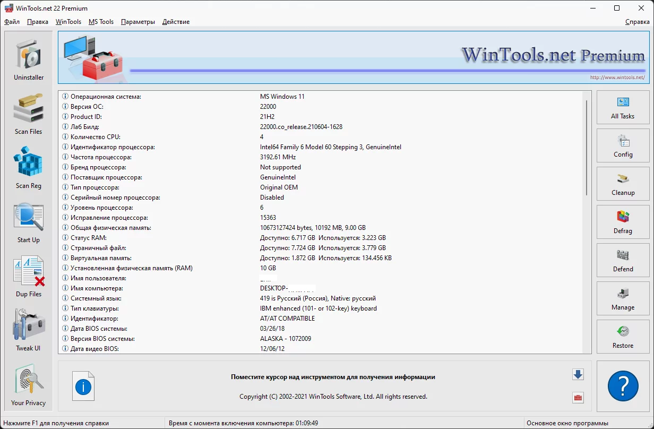
Task: Open the Параметры menu
Action: [x=138, y=22]
